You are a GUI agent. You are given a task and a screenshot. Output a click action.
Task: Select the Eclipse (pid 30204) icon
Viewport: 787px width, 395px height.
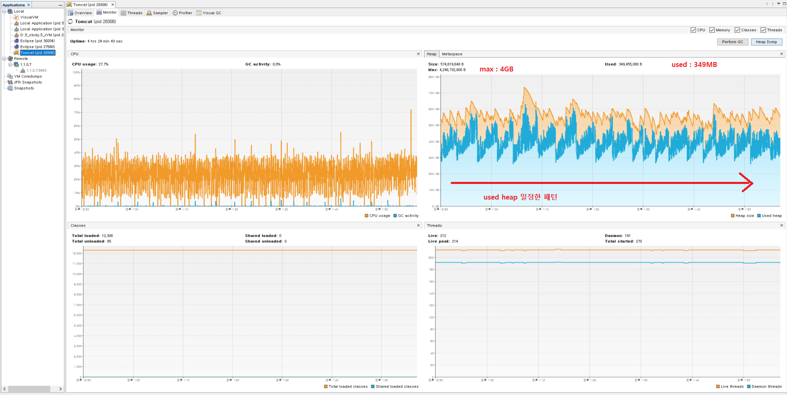tap(16, 41)
